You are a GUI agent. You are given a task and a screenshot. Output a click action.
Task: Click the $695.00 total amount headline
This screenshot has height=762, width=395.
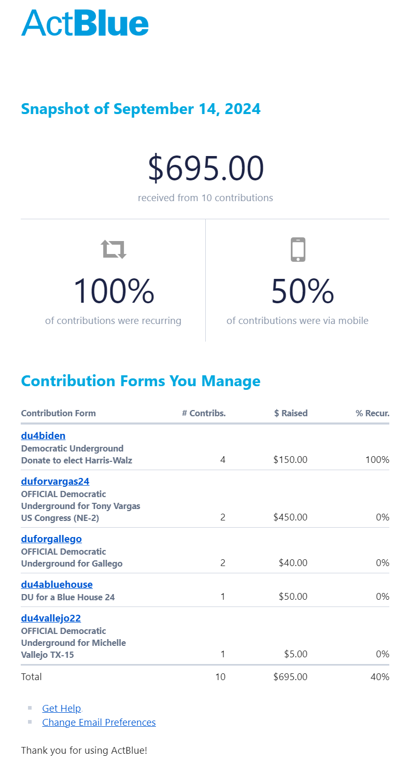pyautogui.click(x=206, y=168)
